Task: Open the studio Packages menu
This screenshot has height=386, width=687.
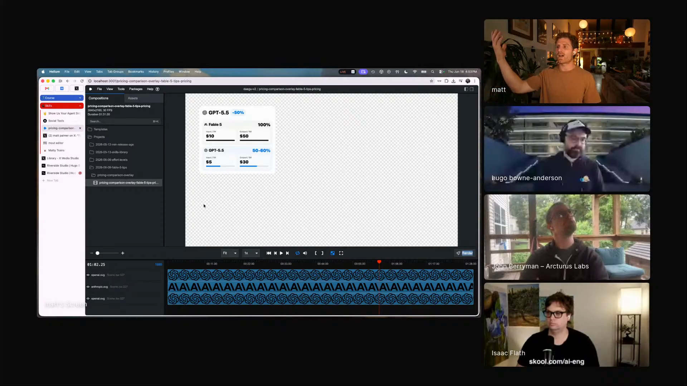Action: pyautogui.click(x=136, y=89)
